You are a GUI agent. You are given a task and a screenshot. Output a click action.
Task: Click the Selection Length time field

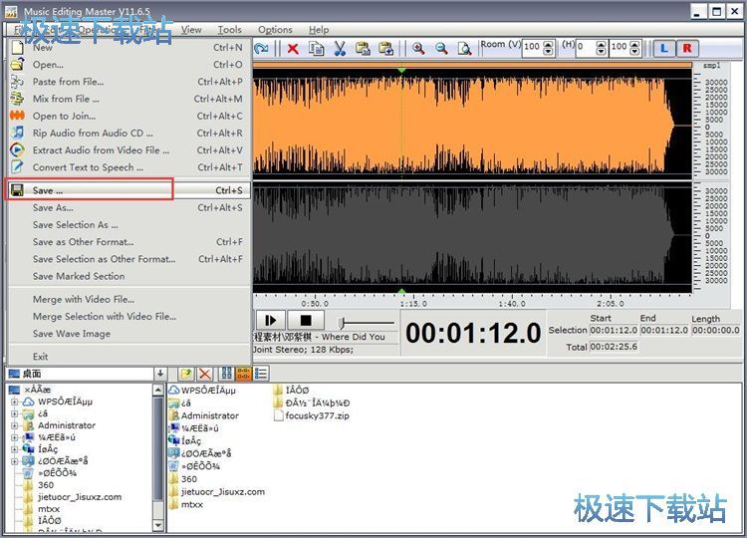(715, 330)
